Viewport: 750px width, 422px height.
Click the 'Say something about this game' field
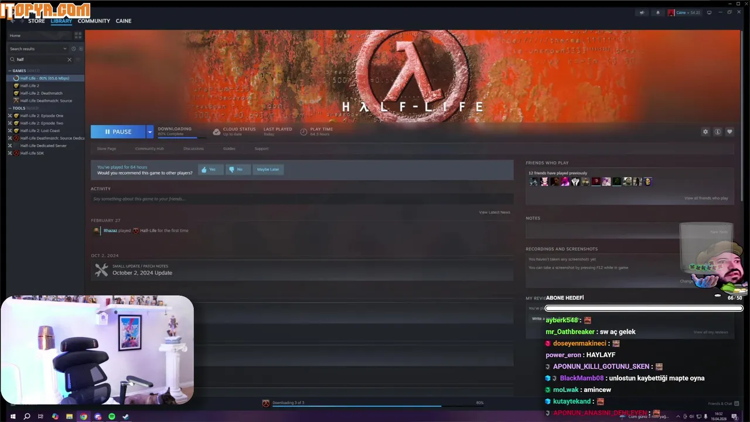click(302, 199)
